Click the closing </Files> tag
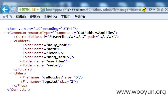The width and height of the screenshot is (168, 99). (21, 86)
